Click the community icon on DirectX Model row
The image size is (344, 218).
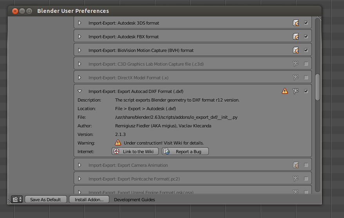pyautogui.click(x=296, y=78)
